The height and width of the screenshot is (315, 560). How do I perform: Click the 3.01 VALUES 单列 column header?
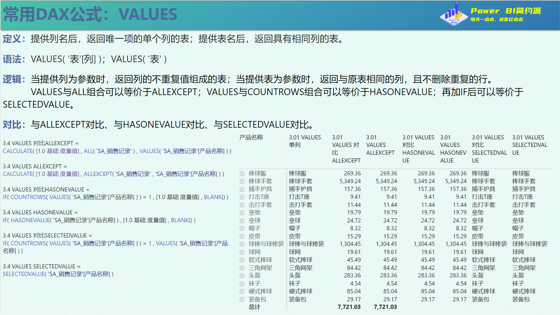[305, 141]
